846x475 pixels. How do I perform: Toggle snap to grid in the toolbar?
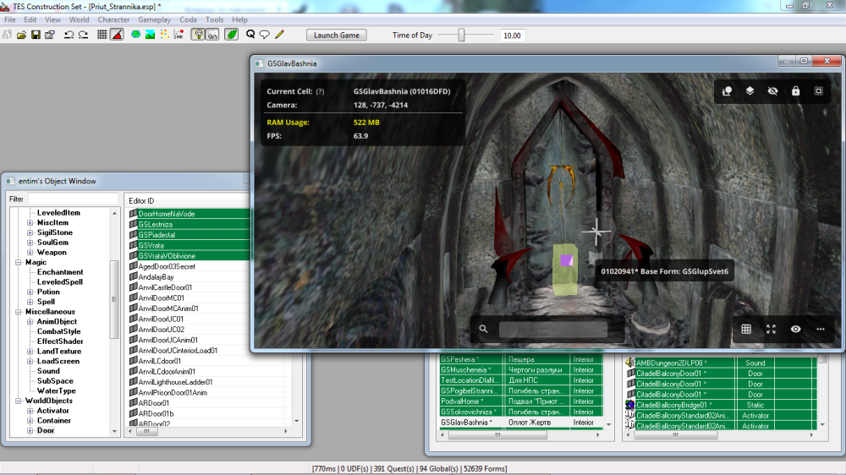click(x=102, y=35)
